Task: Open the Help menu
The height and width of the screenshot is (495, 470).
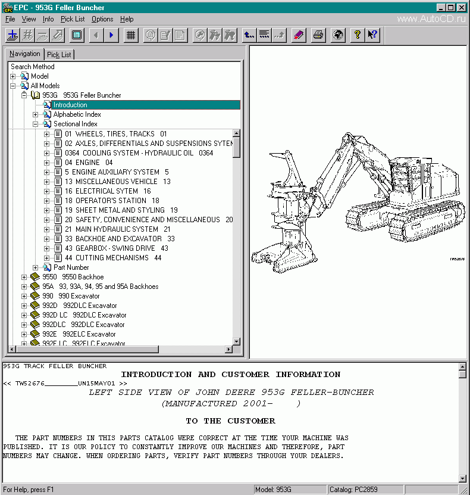Action: click(127, 19)
